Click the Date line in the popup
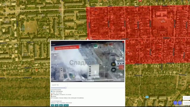190x107 pixels. coord(56,93)
